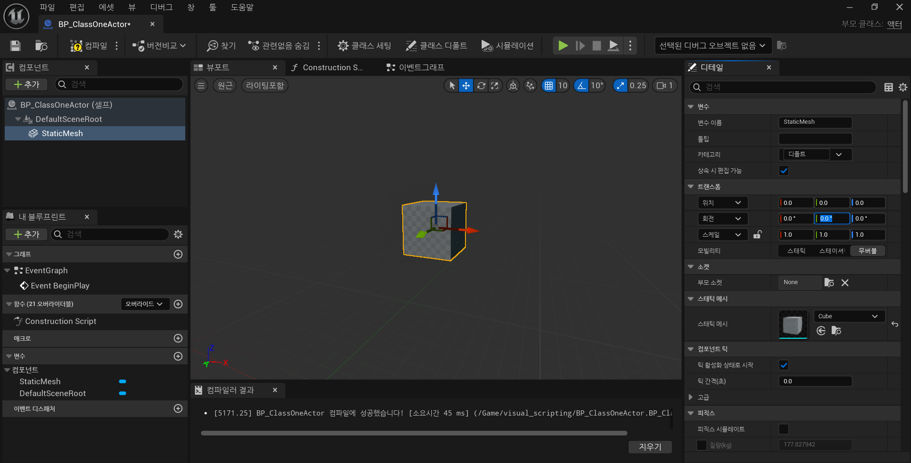Select the translate (move) gizmo tool
This screenshot has height=463, width=911.
coord(466,85)
